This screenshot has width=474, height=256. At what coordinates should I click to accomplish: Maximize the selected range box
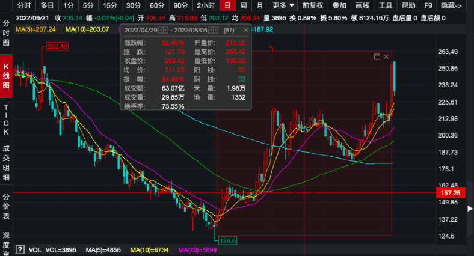pyautogui.click(x=377, y=56)
